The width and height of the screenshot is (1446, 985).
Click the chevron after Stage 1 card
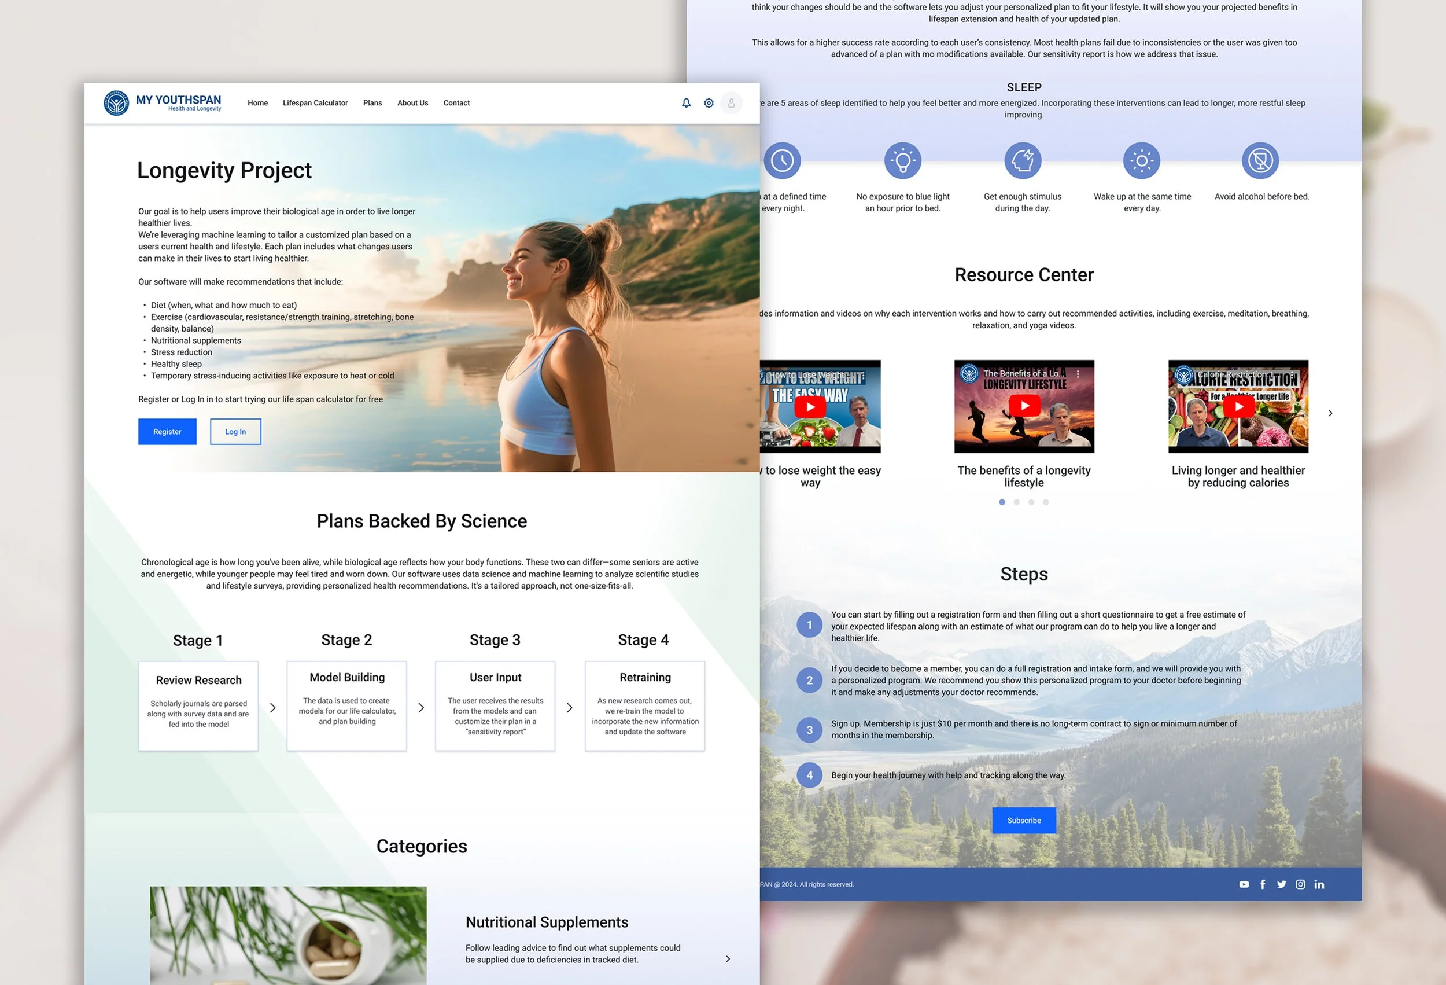click(x=272, y=707)
